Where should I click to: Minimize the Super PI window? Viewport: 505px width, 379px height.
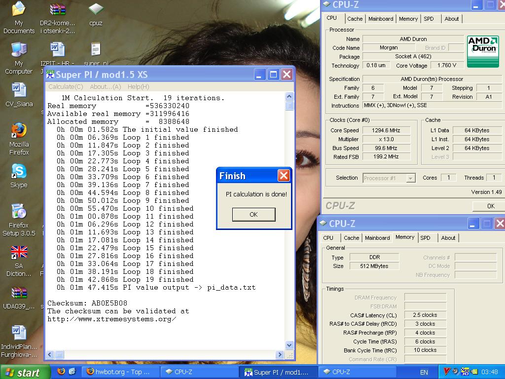260,75
